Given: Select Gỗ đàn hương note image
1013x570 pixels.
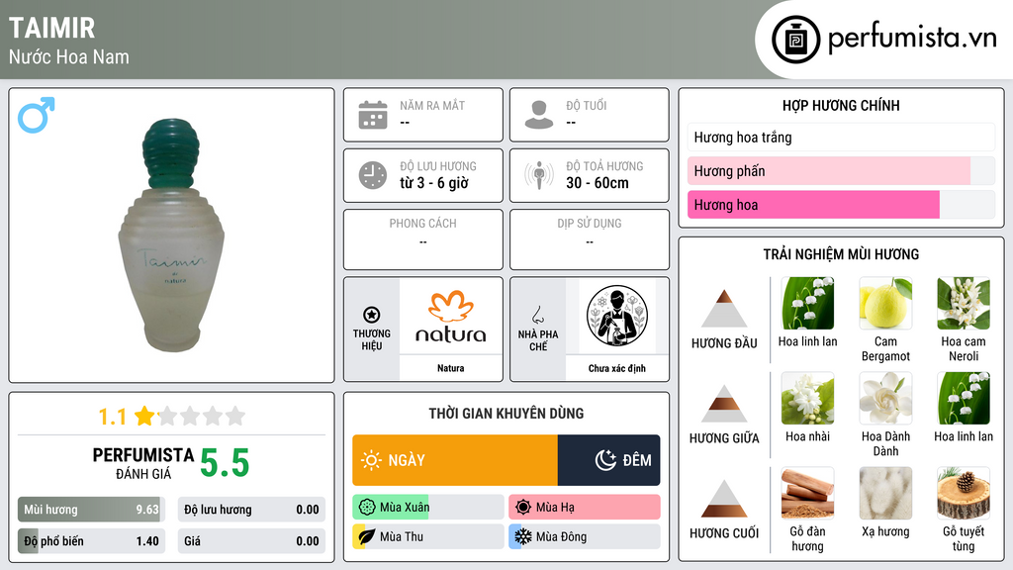Looking at the screenshot, I should tap(807, 493).
